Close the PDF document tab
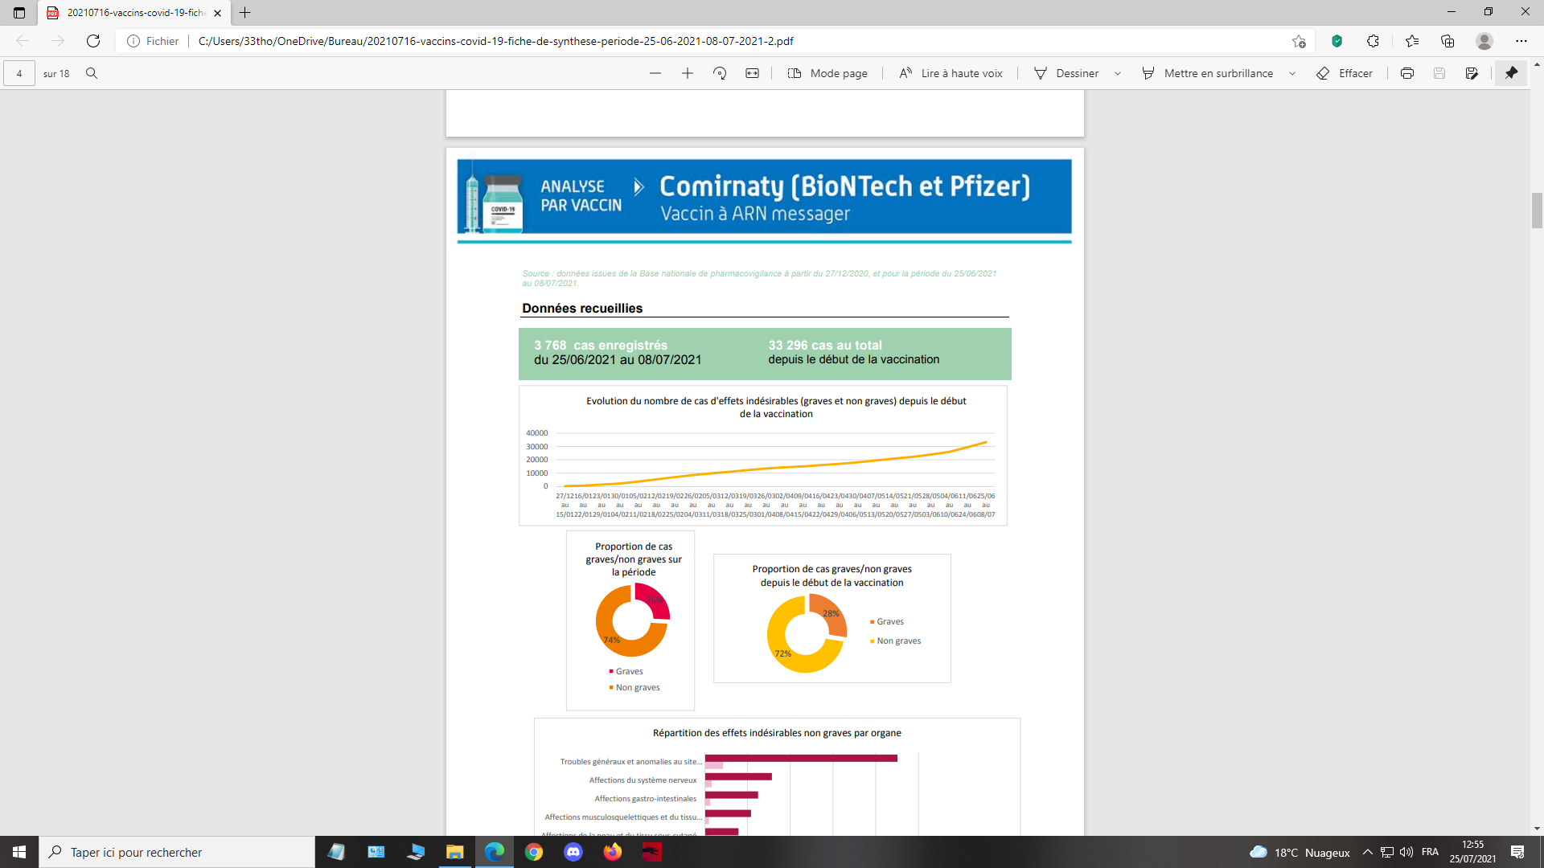 [217, 13]
